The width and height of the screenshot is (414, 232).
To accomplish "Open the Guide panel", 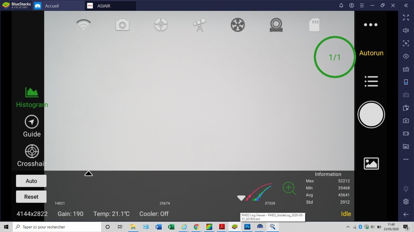I will pos(32,126).
